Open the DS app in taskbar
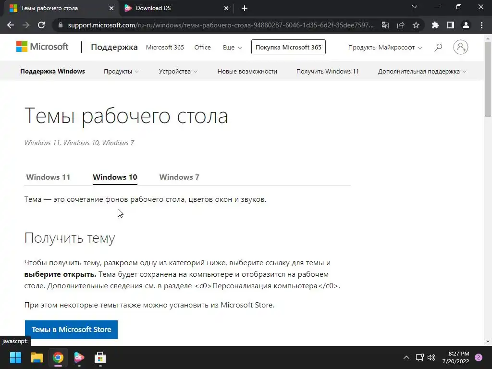492x369 pixels. click(79, 357)
